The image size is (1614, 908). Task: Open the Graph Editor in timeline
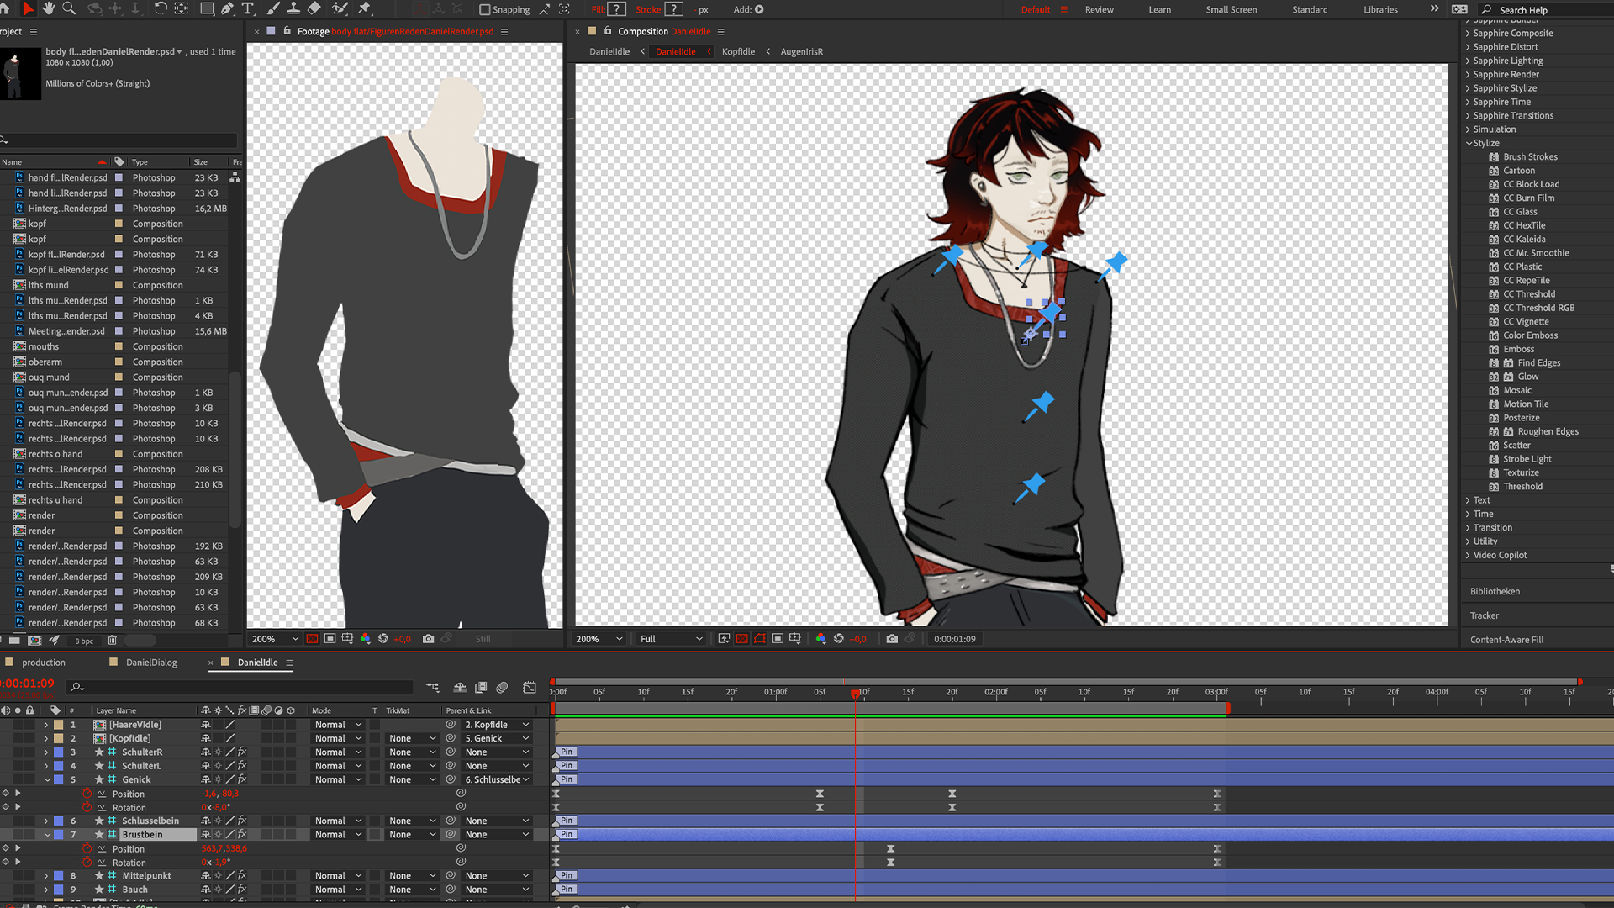point(530,688)
